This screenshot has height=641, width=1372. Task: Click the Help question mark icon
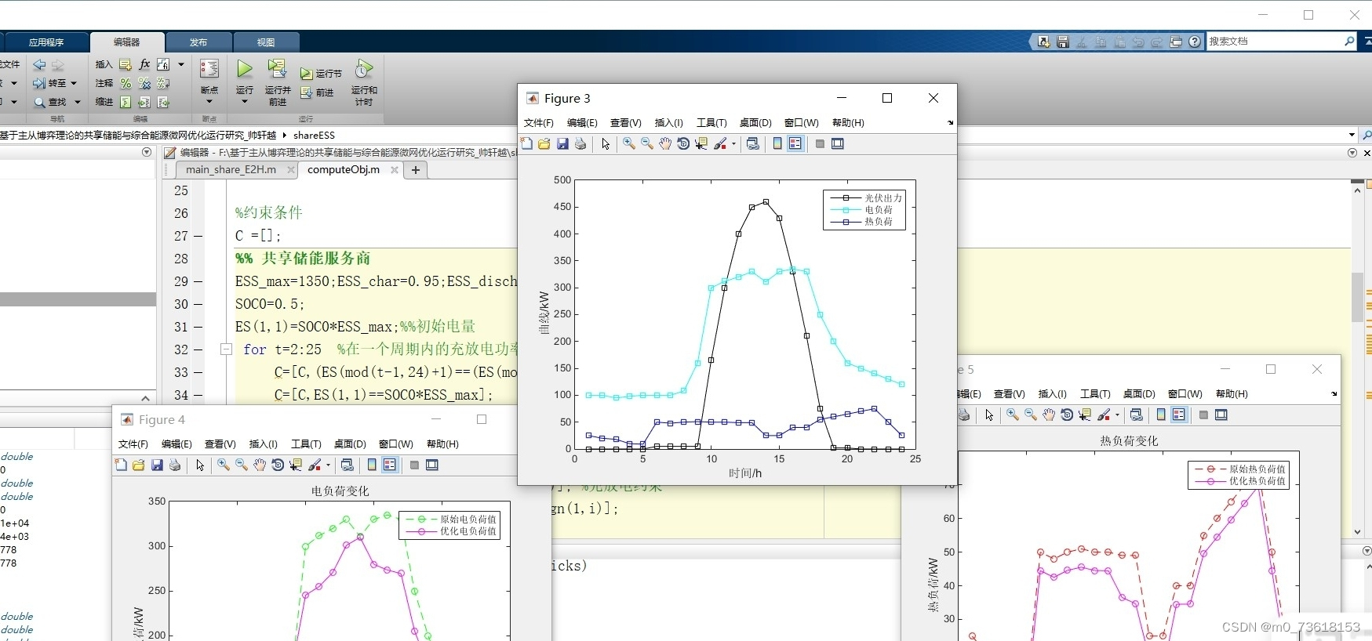click(1195, 42)
